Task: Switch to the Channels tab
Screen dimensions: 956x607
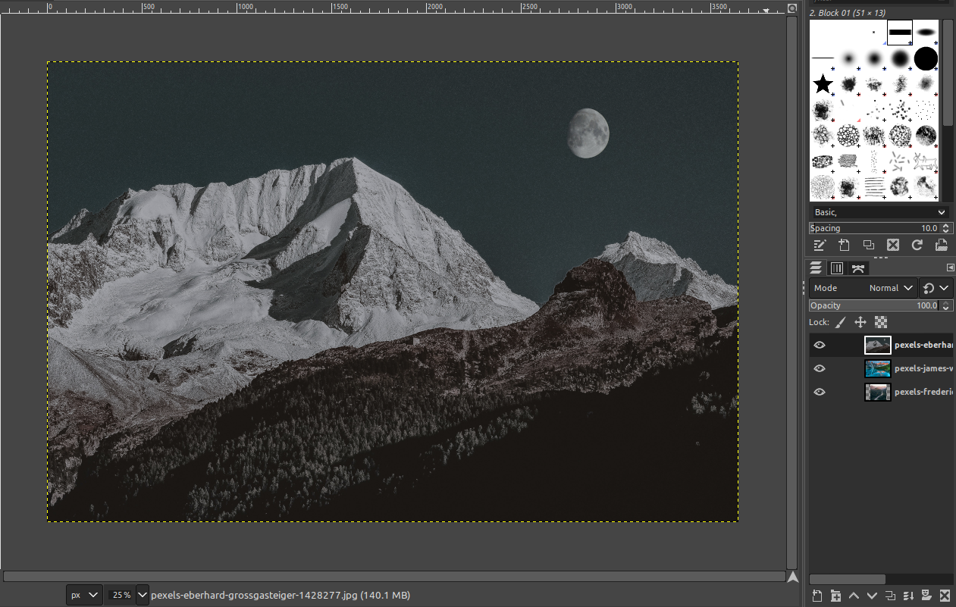Action: (837, 268)
